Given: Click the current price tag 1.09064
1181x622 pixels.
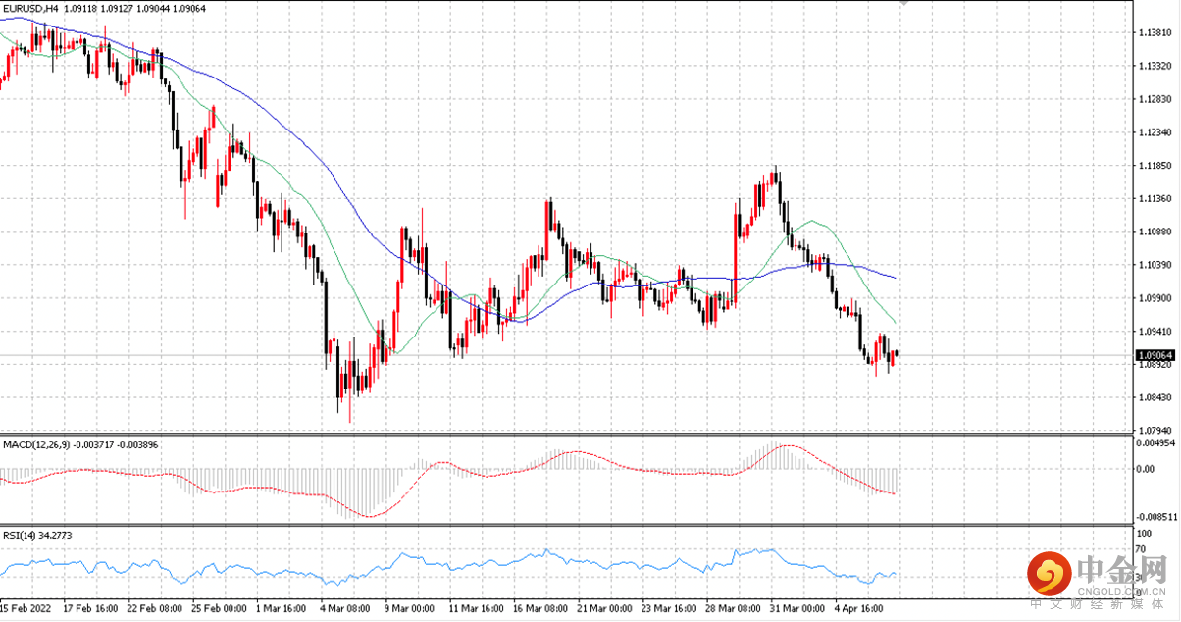Looking at the screenshot, I should [1155, 355].
